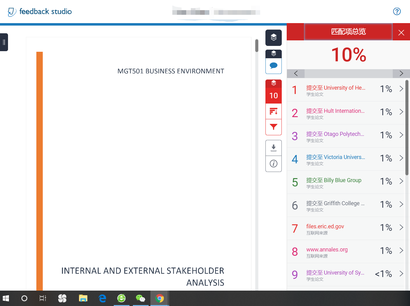Expand source 1 University of He... details
410x306 pixels.
coord(401,89)
